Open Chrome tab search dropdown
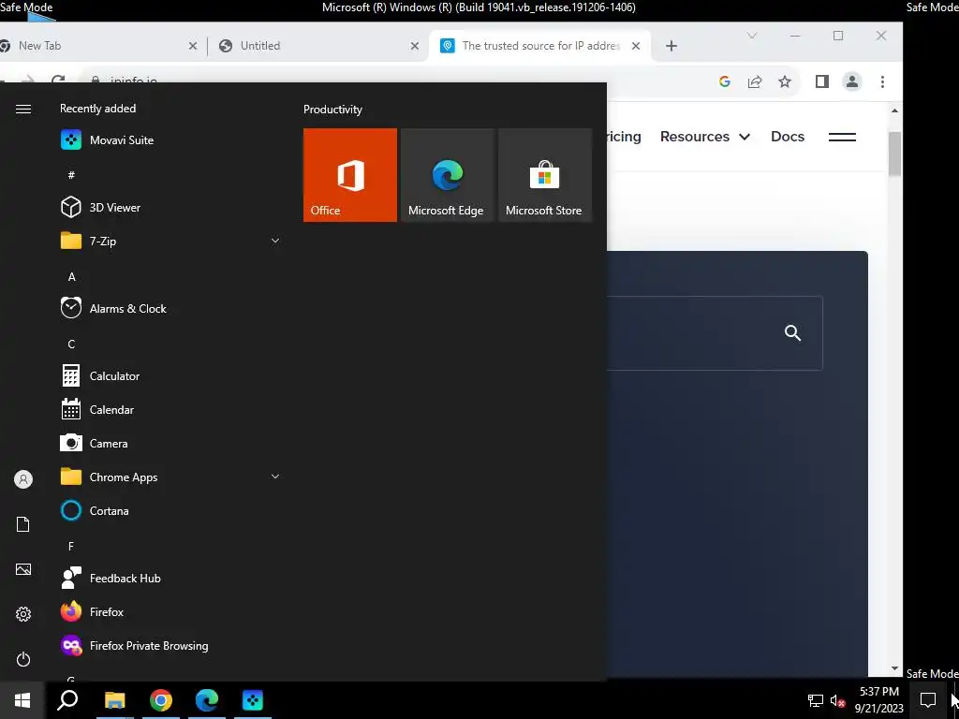The height and width of the screenshot is (719, 959). [x=752, y=36]
